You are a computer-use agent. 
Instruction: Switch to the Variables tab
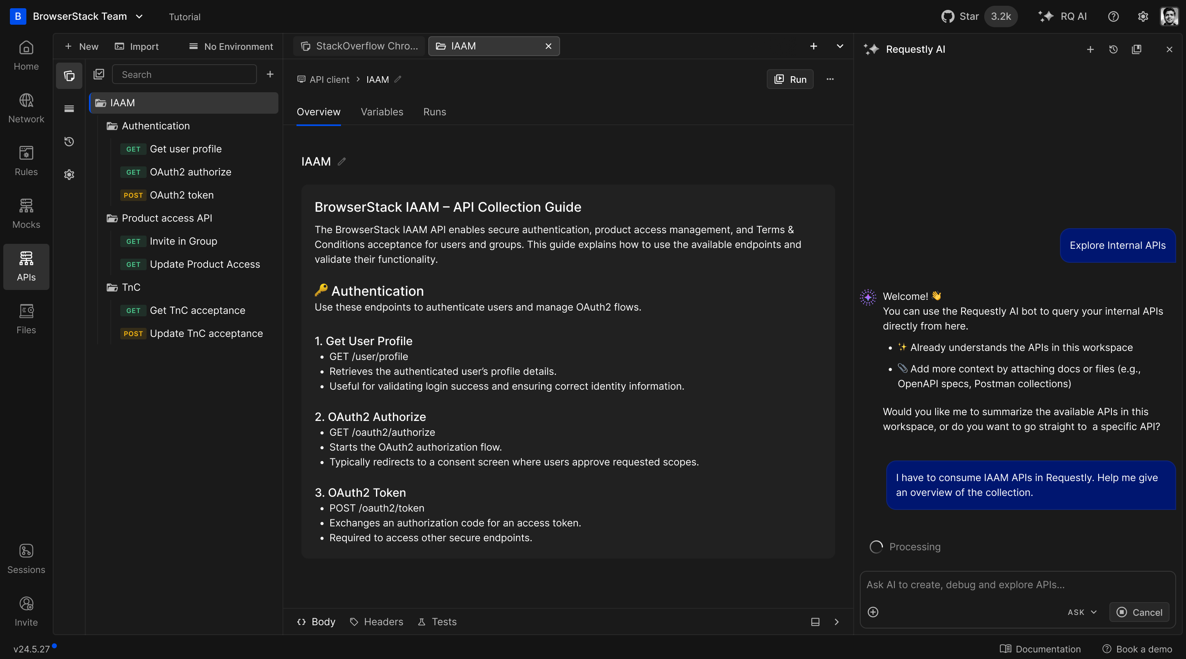coord(382,112)
